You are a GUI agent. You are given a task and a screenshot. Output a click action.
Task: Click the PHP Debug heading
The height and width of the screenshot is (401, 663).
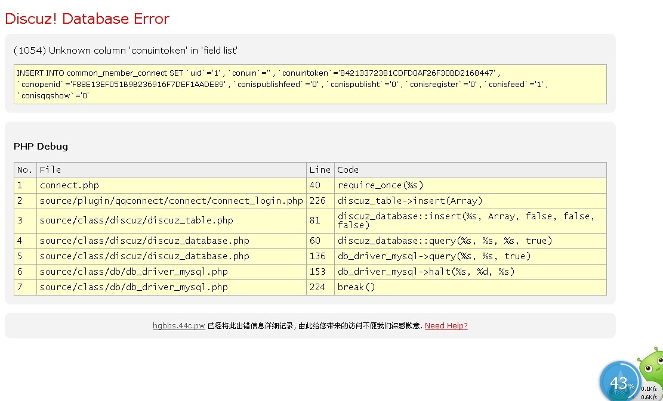[x=41, y=146]
